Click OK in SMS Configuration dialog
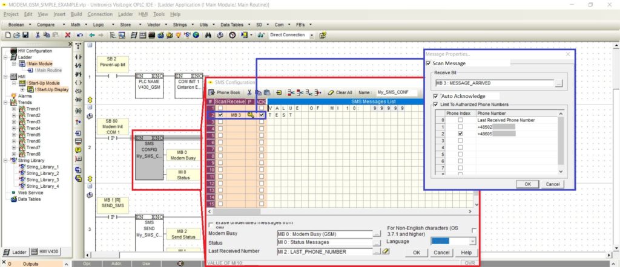The width and height of the screenshot is (620, 267). (x=417, y=253)
